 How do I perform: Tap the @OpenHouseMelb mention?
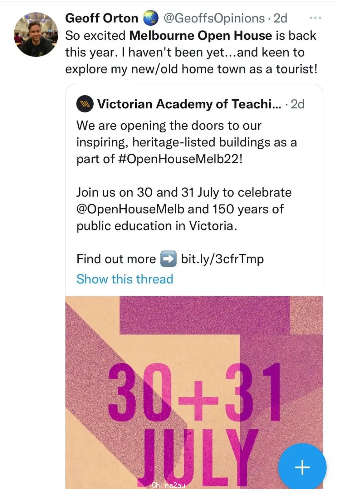pos(130,209)
